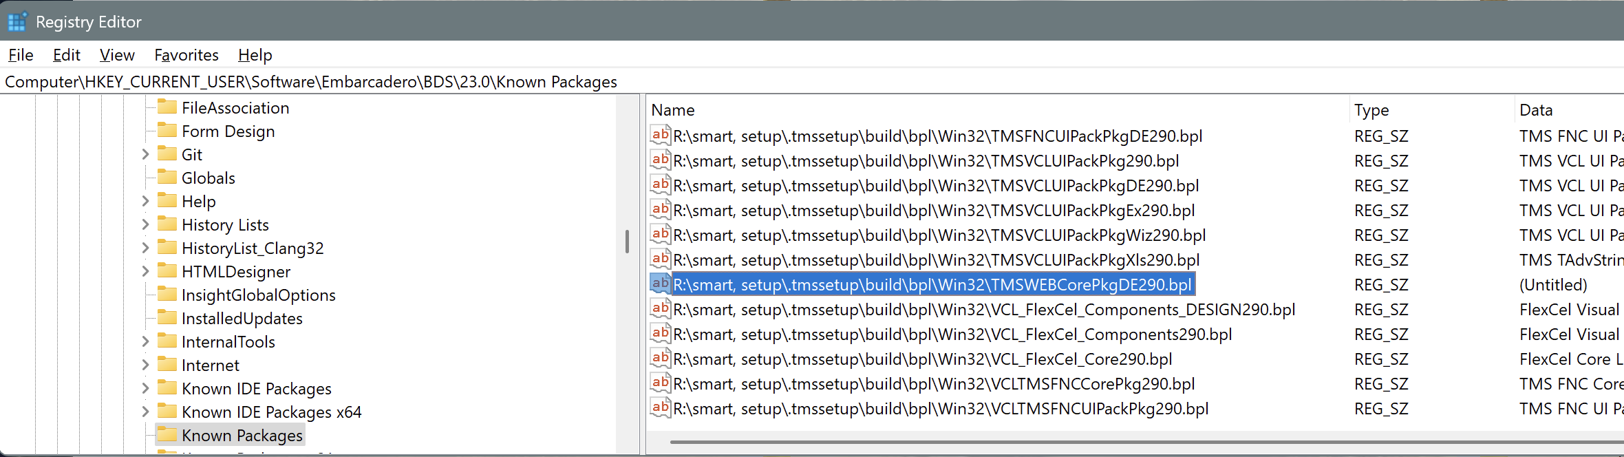Click the FlexCel Core data cell
This screenshot has width=1624, height=457.
pos(1572,359)
